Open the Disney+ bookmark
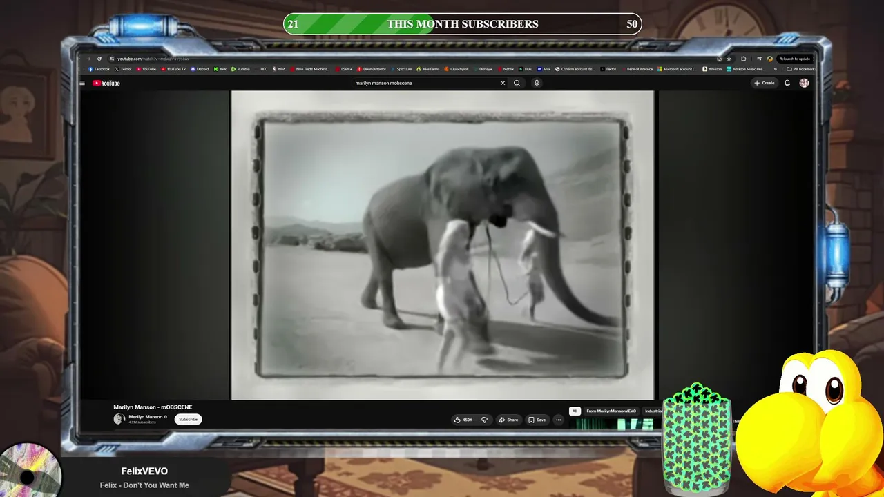The image size is (884, 497). 483,69
